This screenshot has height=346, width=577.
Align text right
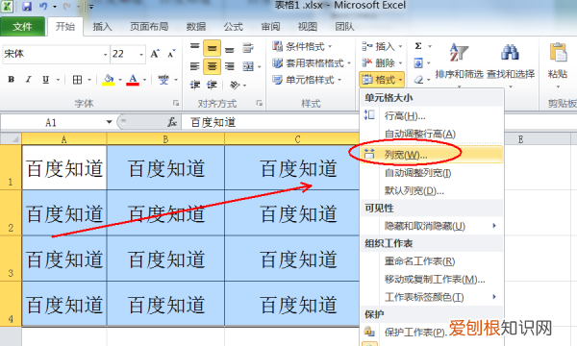(230, 66)
